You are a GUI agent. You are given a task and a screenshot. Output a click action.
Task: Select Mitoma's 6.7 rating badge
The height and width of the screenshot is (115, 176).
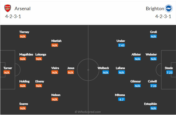(x=121, y=99)
